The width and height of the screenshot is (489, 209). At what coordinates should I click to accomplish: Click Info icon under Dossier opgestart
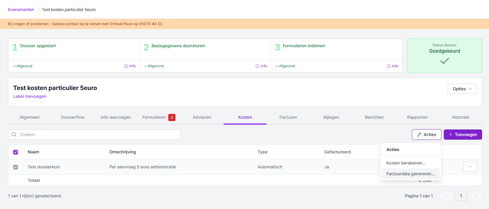pyautogui.click(x=126, y=66)
